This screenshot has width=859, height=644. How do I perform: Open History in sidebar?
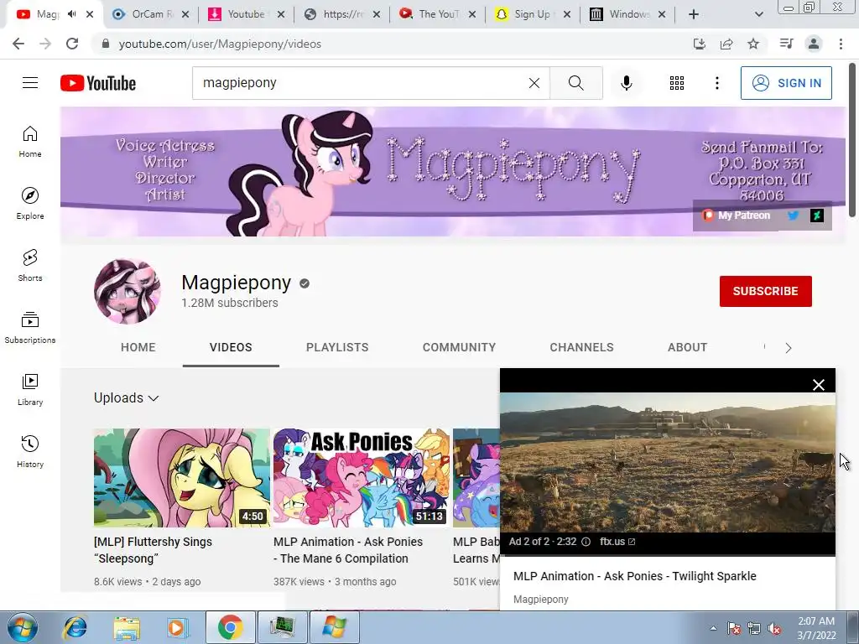point(30,451)
